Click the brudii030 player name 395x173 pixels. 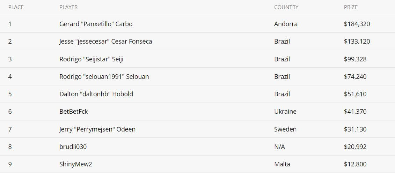[73, 147]
